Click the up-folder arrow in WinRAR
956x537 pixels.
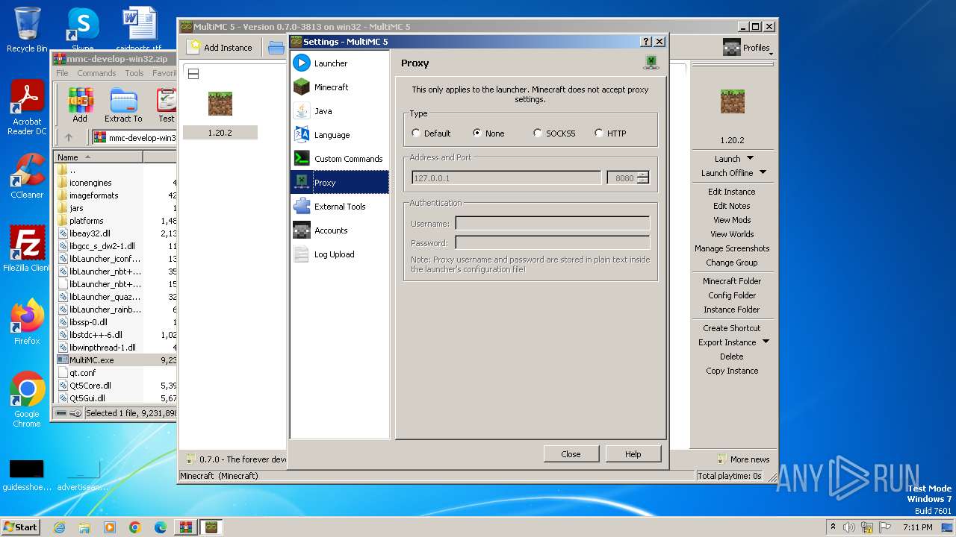click(69, 137)
